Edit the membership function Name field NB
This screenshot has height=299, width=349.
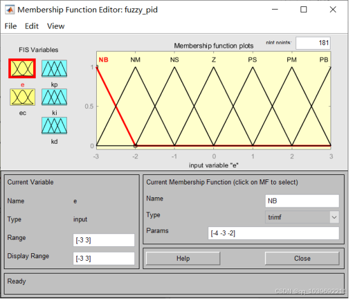pos(302,201)
